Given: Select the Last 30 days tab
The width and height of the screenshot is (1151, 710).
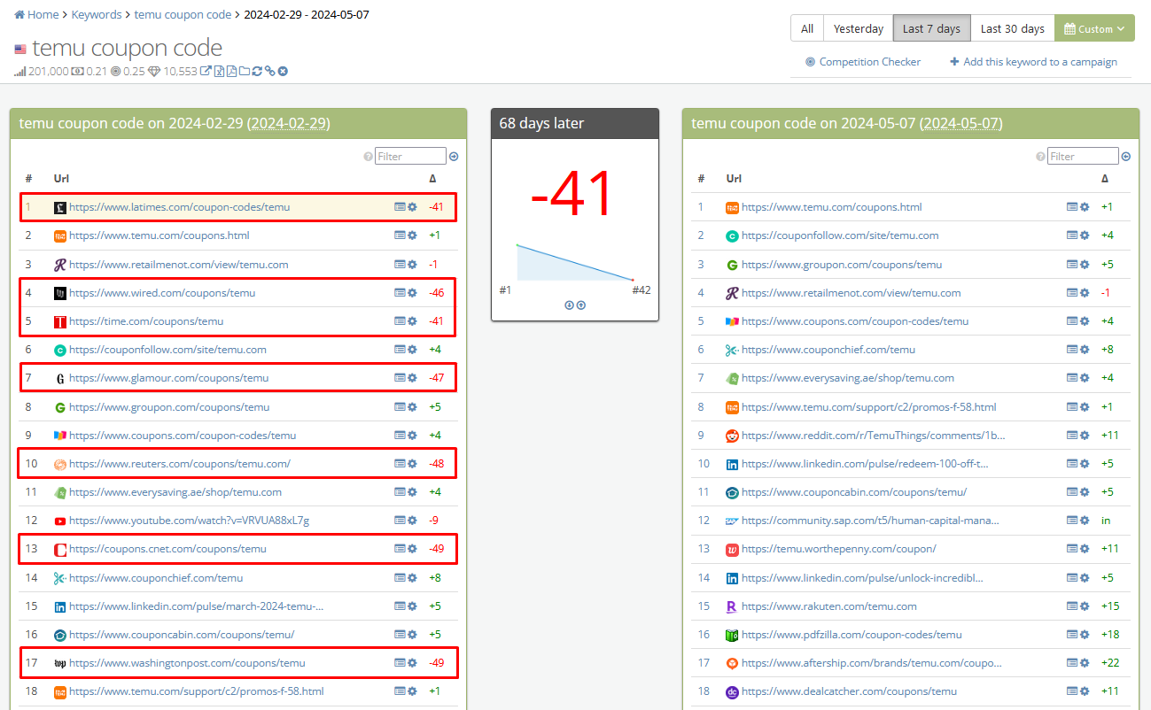Looking at the screenshot, I should 1013,28.
